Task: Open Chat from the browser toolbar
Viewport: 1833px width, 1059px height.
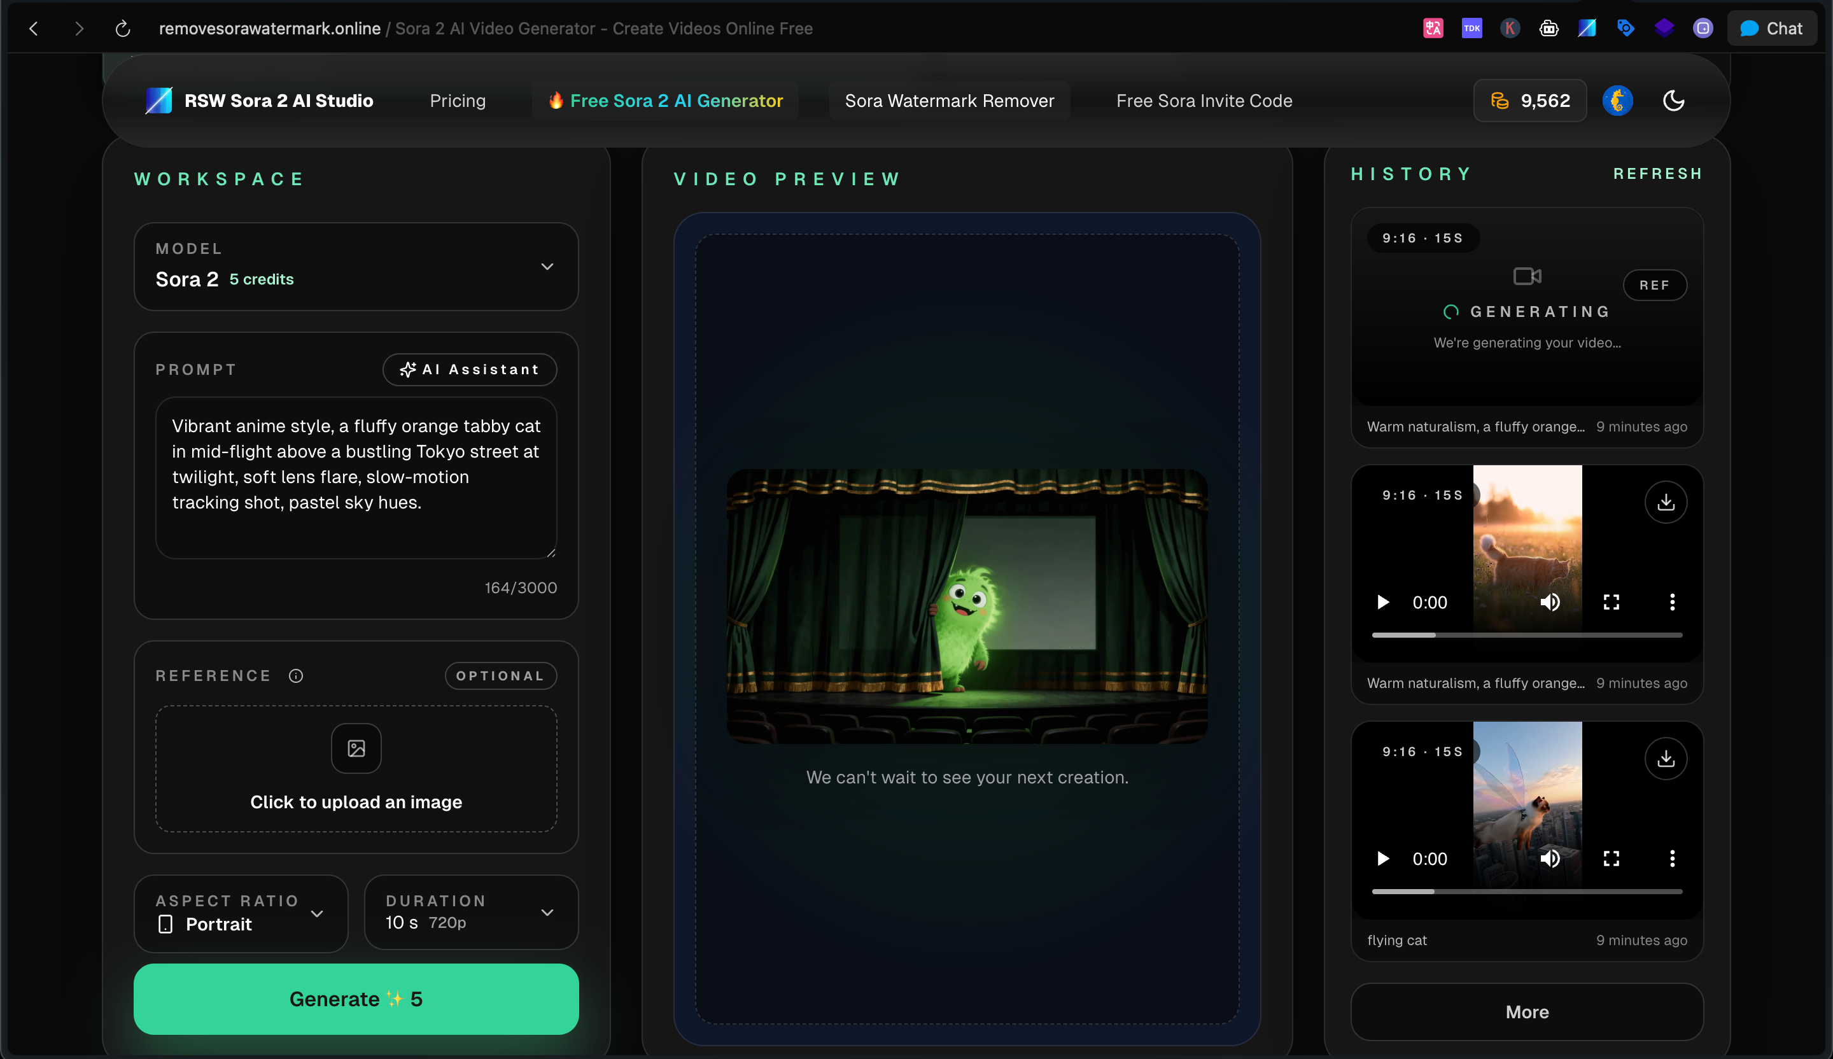Action: [1773, 29]
